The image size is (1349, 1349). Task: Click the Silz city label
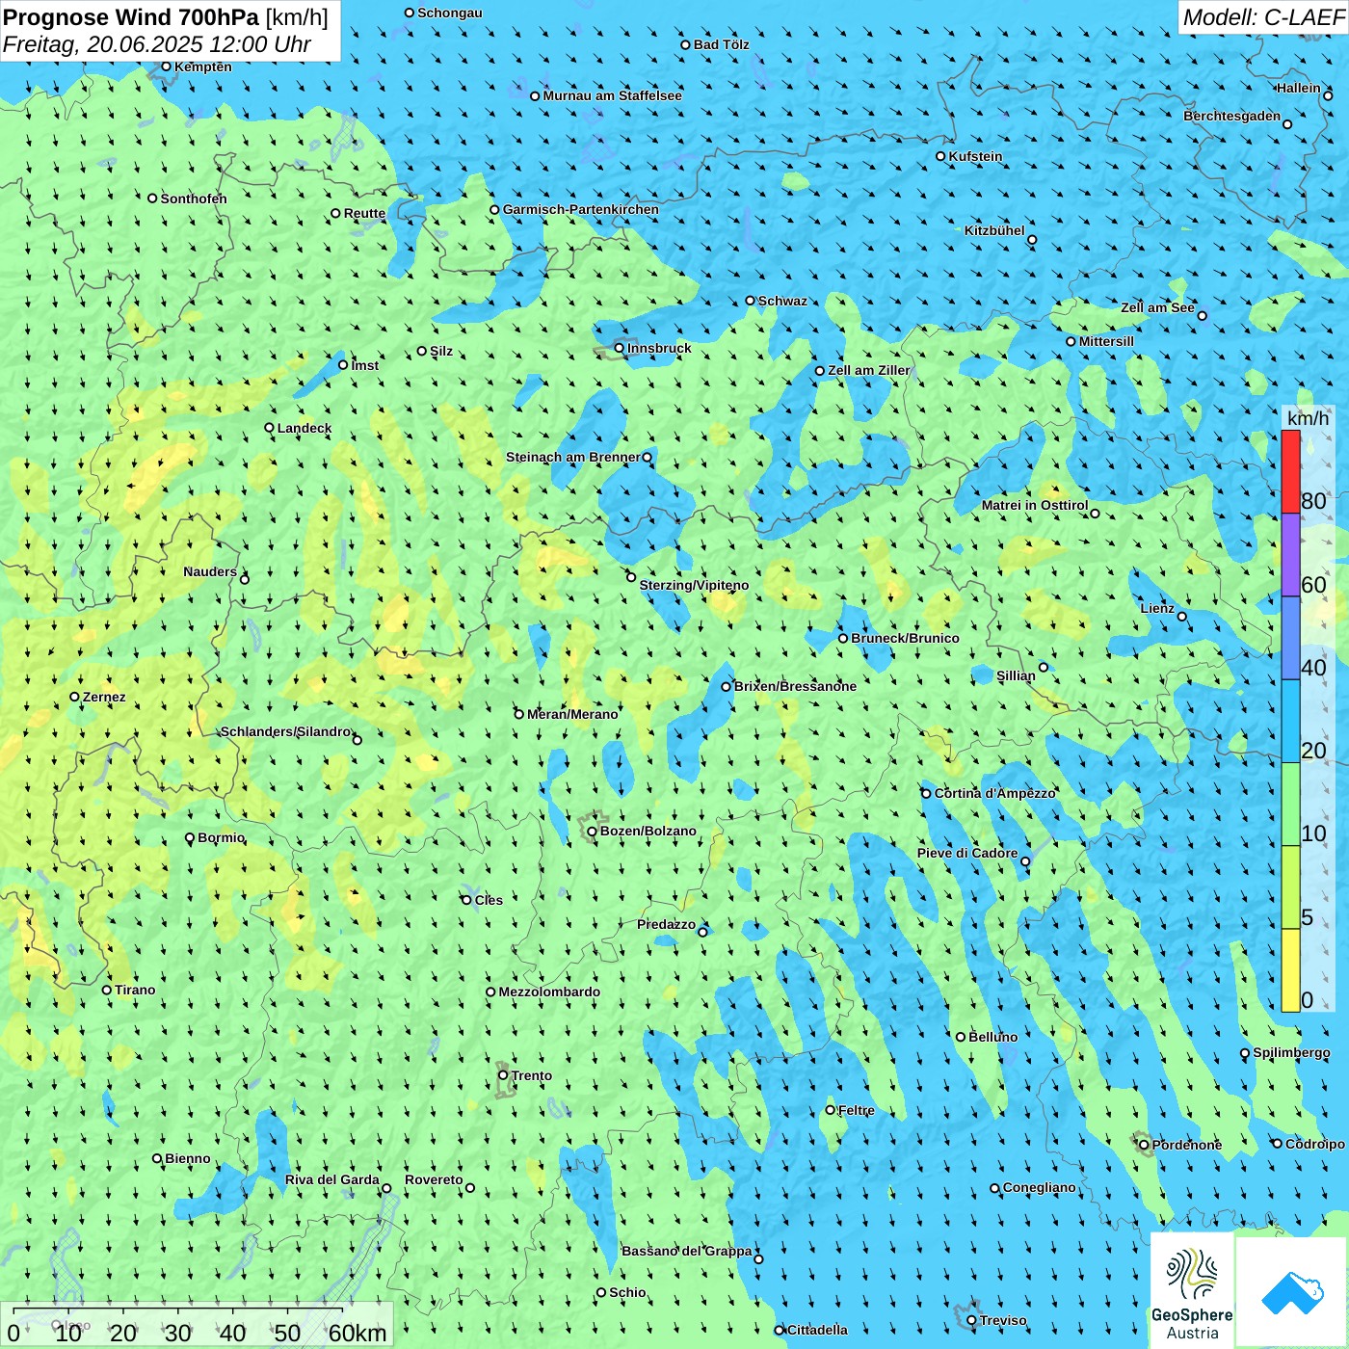tap(441, 351)
